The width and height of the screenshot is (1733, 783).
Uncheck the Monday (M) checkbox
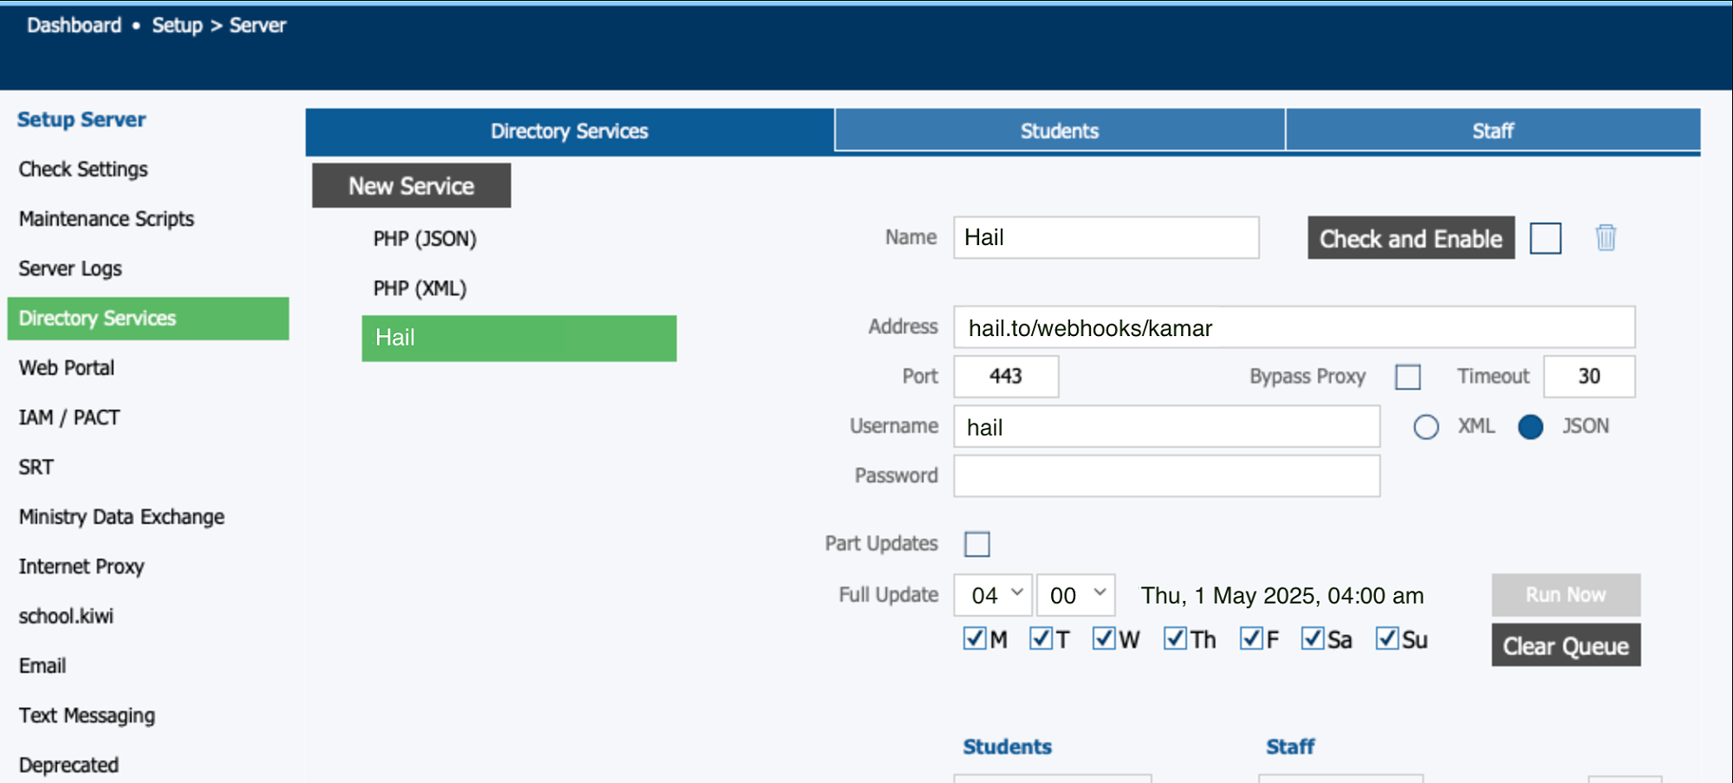tap(975, 639)
